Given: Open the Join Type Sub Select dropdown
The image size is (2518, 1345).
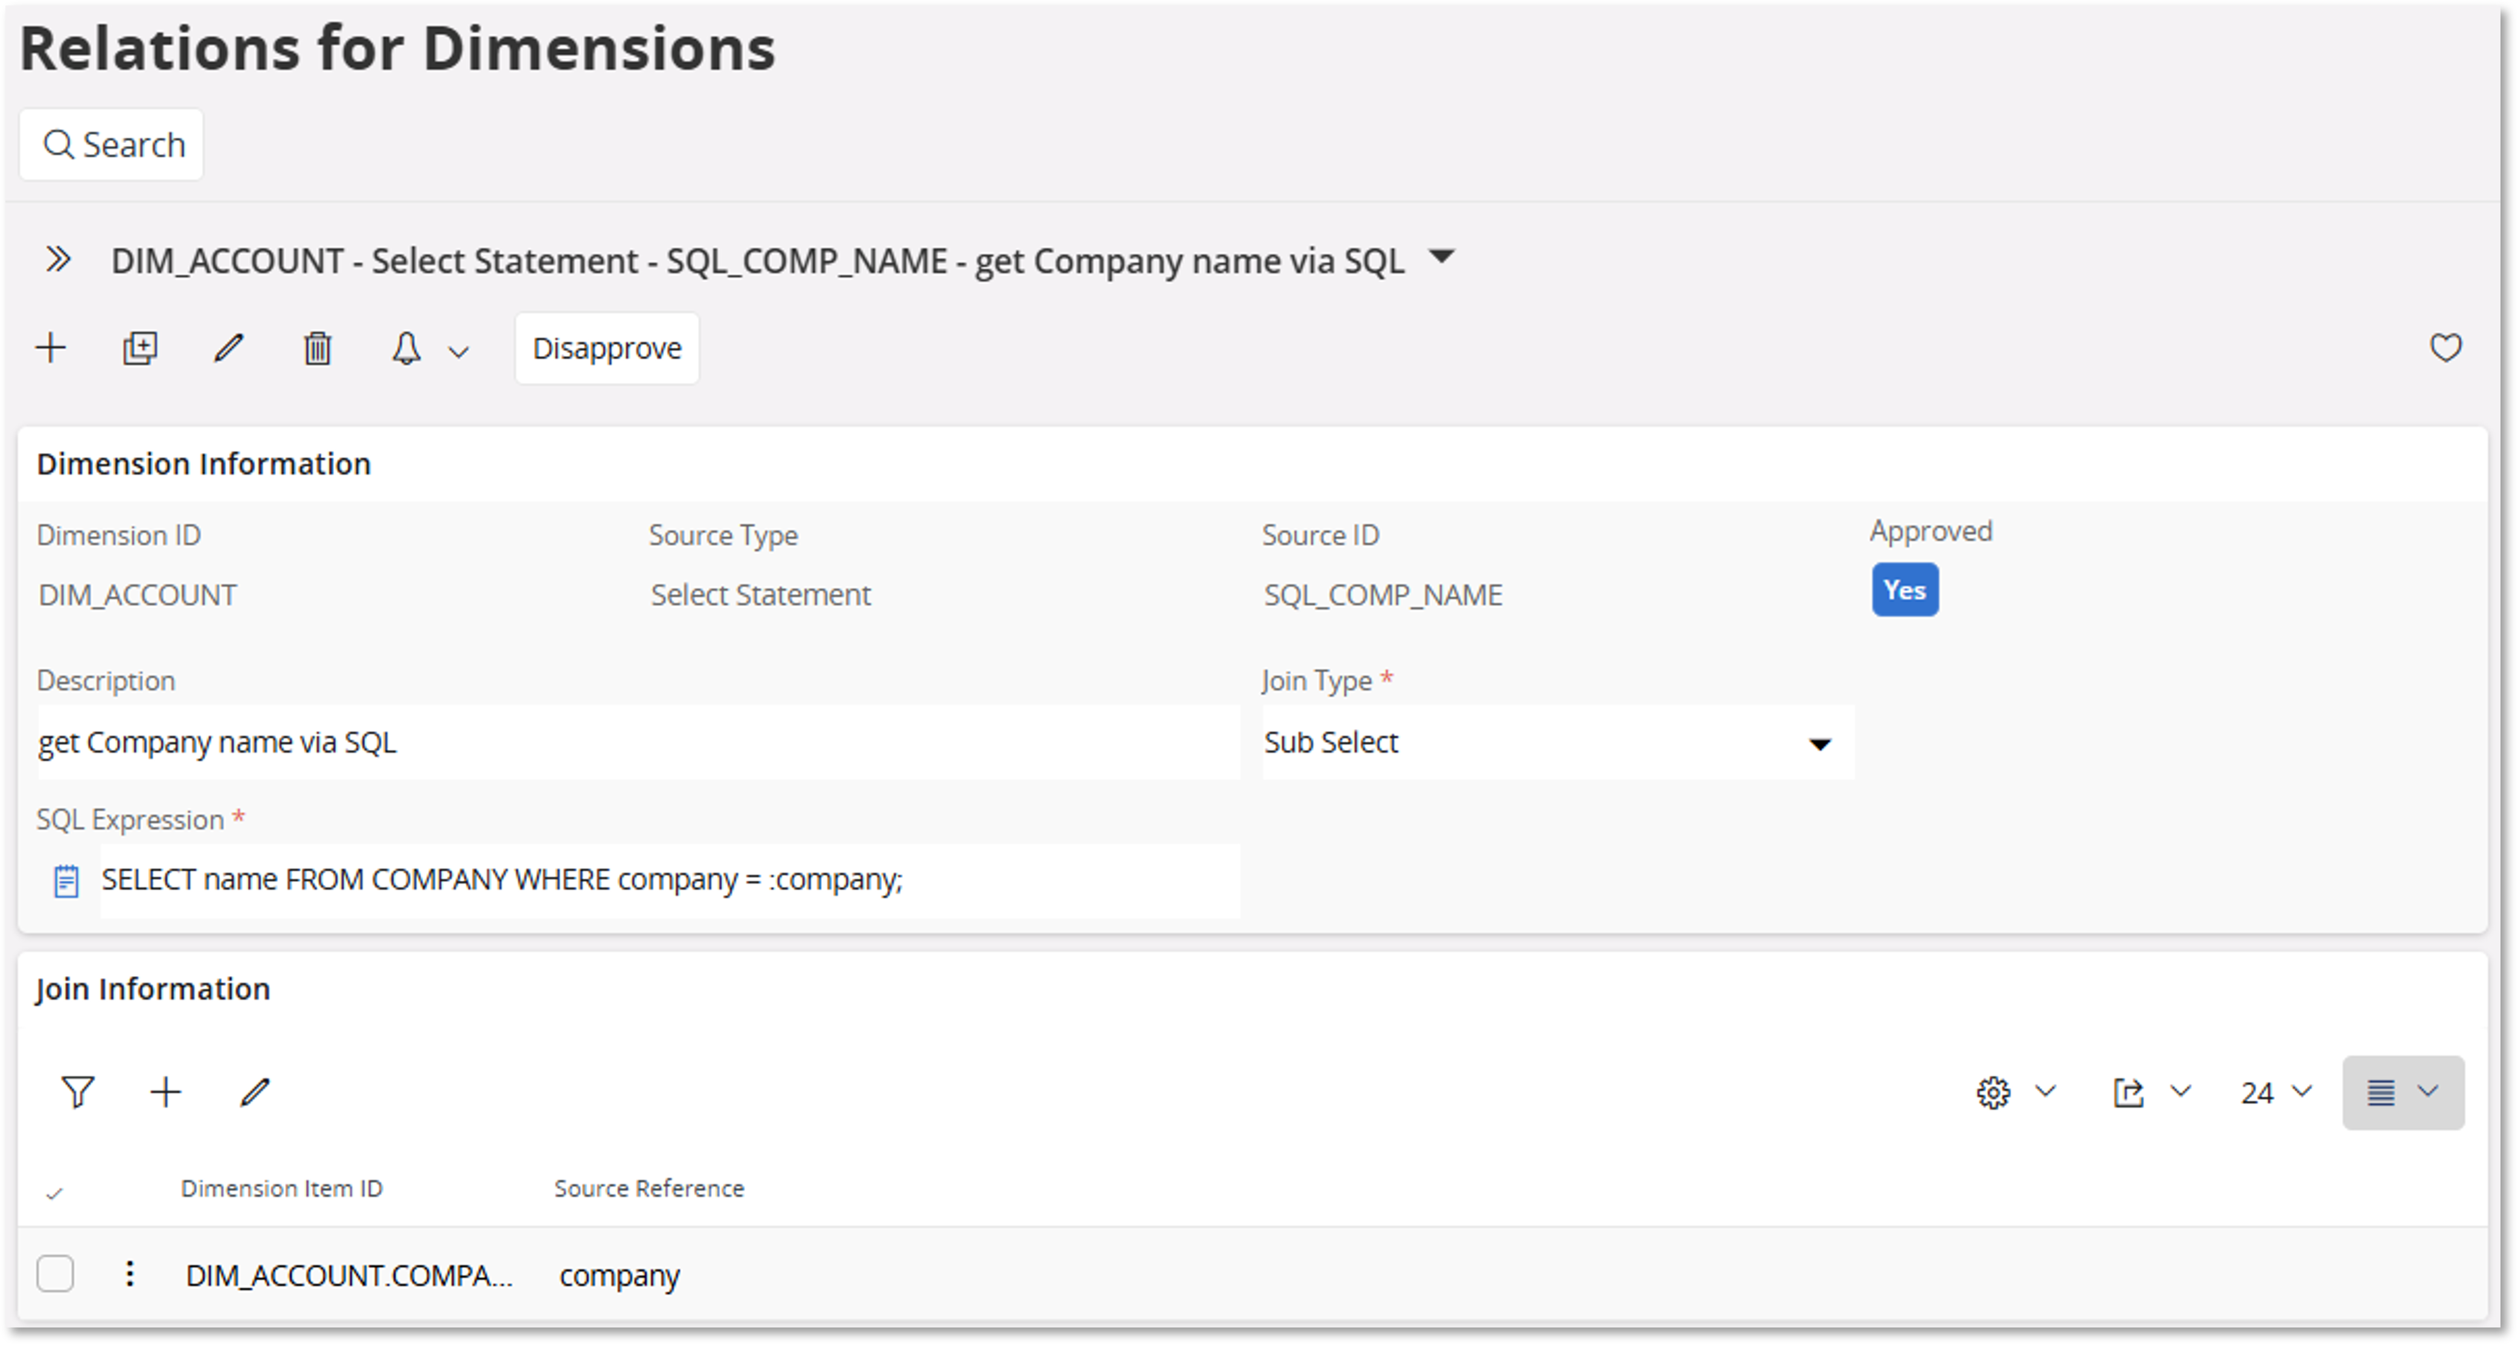Looking at the screenshot, I should (1557, 743).
